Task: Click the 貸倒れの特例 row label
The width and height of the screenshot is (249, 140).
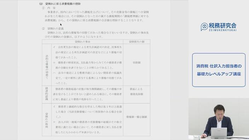Action: tap(47, 120)
